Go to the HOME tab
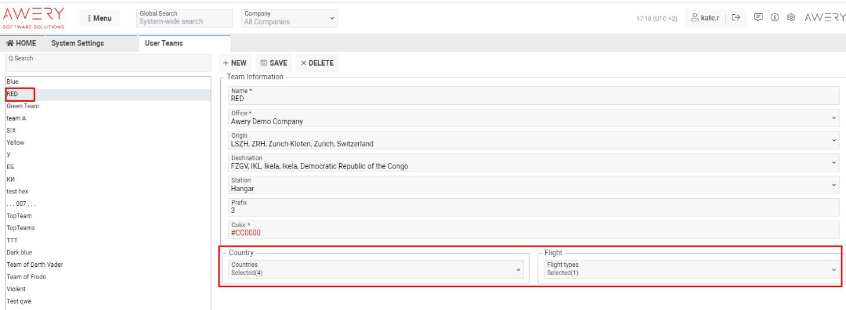This screenshot has height=310, width=846. [21, 43]
